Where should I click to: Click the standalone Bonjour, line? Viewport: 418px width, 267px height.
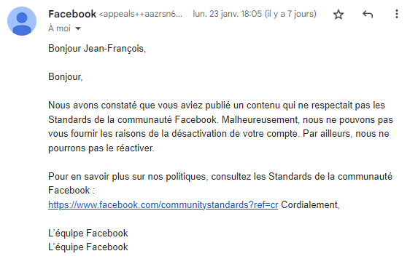coord(66,77)
